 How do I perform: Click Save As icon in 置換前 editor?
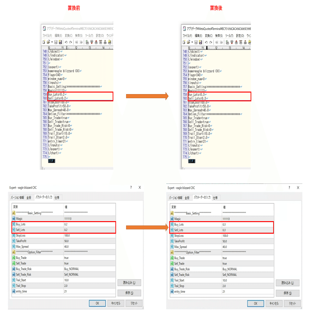(x=60, y=42)
